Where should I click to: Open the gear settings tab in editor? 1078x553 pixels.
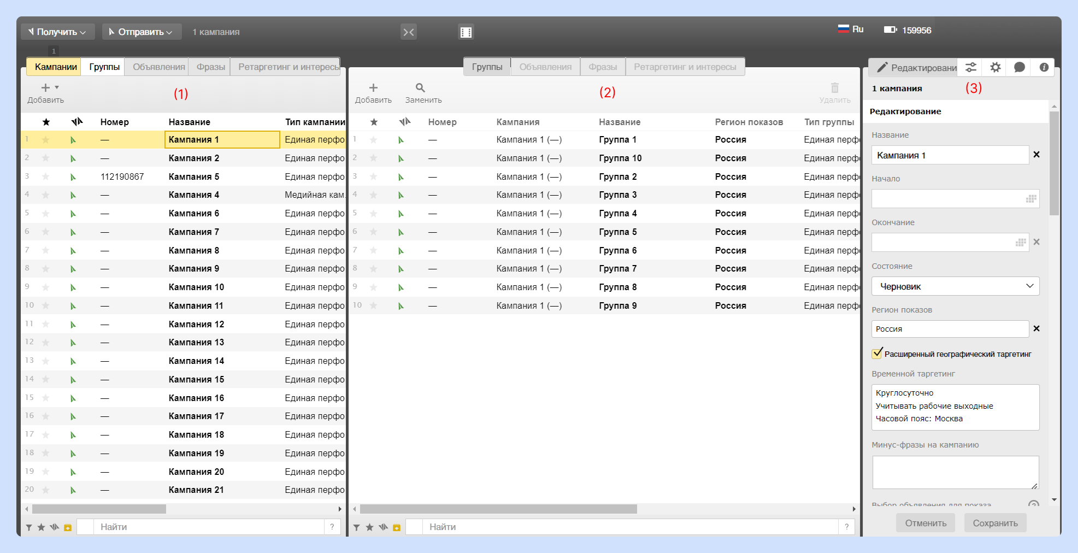tap(995, 67)
